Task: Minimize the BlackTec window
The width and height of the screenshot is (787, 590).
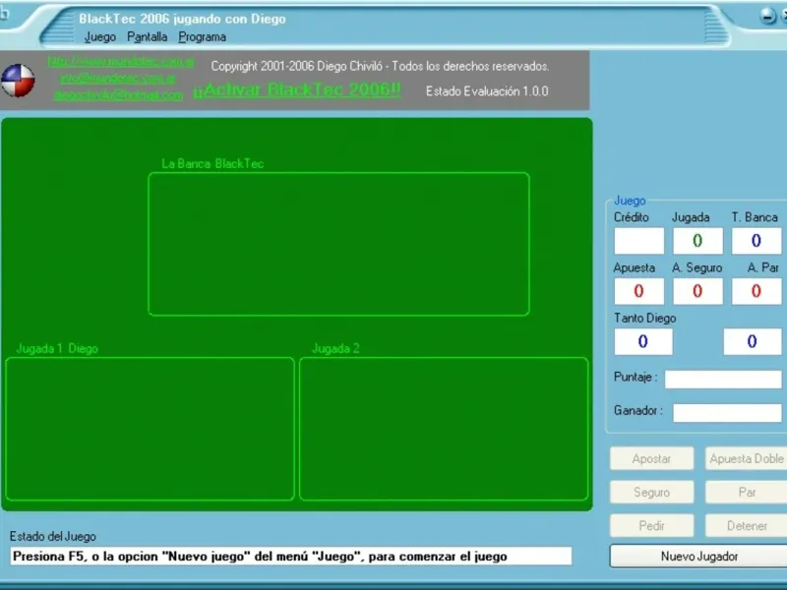Action: click(x=768, y=17)
